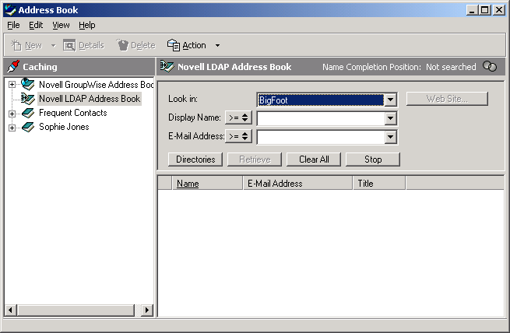Open the File menu
The image size is (510, 333).
pyautogui.click(x=13, y=25)
